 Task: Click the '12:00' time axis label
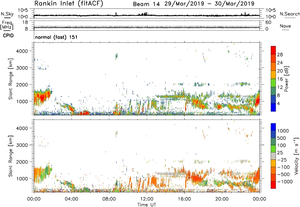coord(147,199)
